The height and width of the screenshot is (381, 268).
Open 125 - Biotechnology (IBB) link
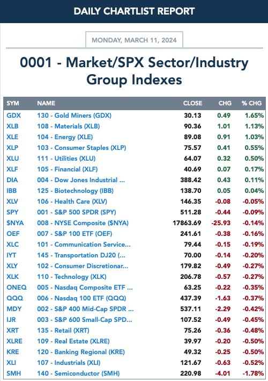pyautogui.click(x=75, y=191)
